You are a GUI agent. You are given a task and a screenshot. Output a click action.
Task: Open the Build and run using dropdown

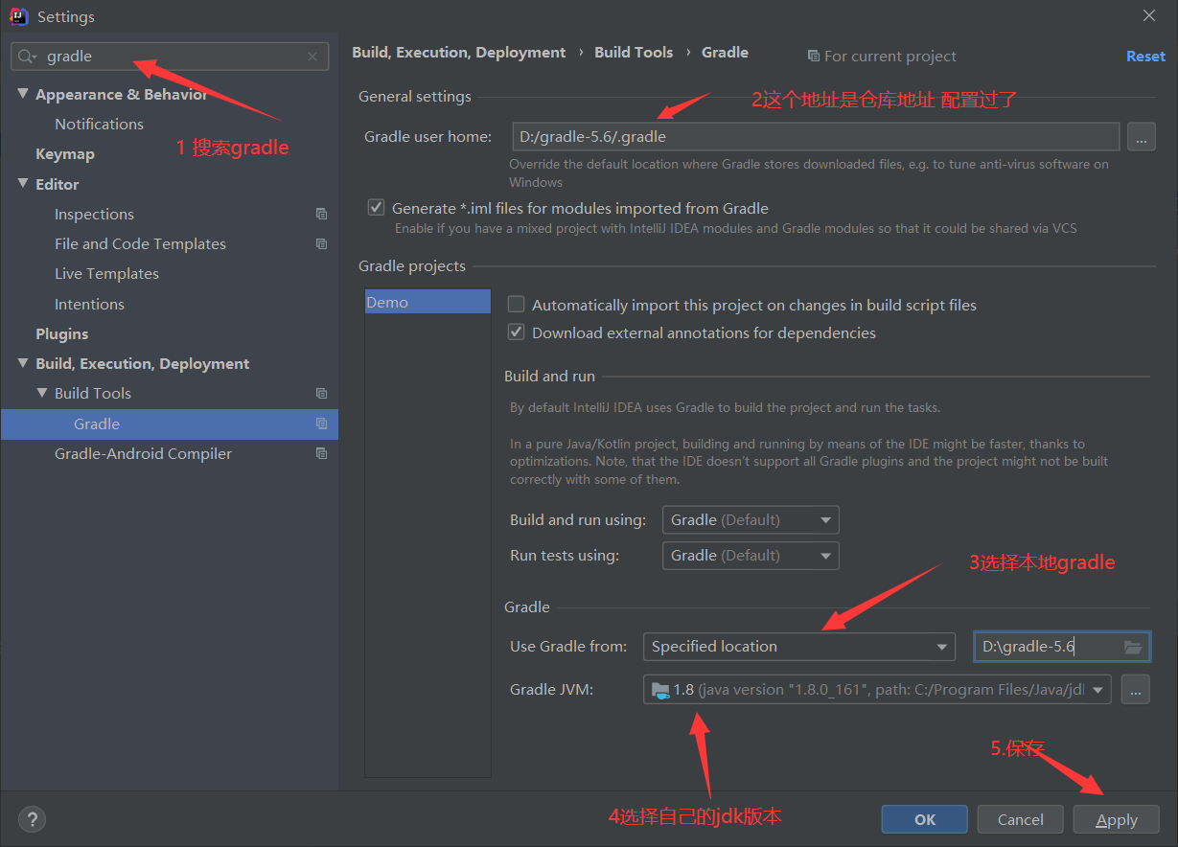point(751,520)
